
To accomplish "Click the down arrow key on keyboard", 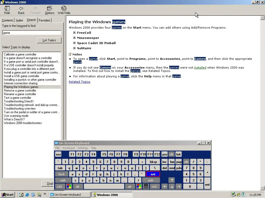I will [172, 186].
